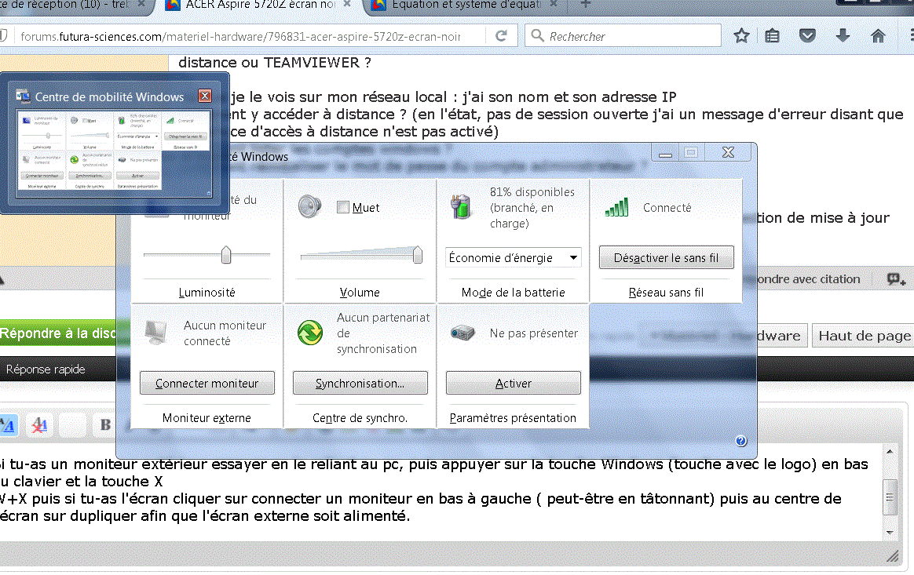Click the 'Paramètres présentation' label
Screen dimensions: 914x575
pyautogui.click(x=513, y=417)
